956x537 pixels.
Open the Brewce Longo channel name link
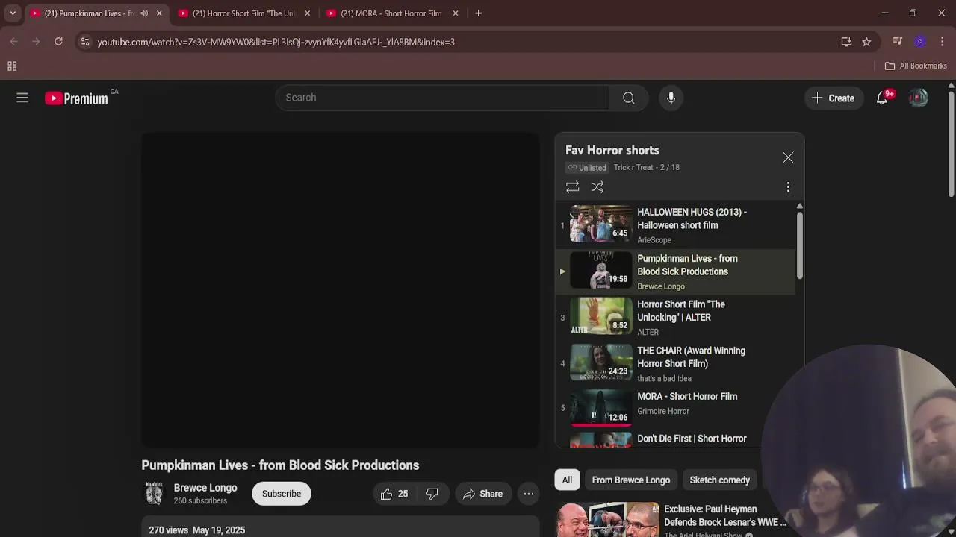(x=205, y=488)
